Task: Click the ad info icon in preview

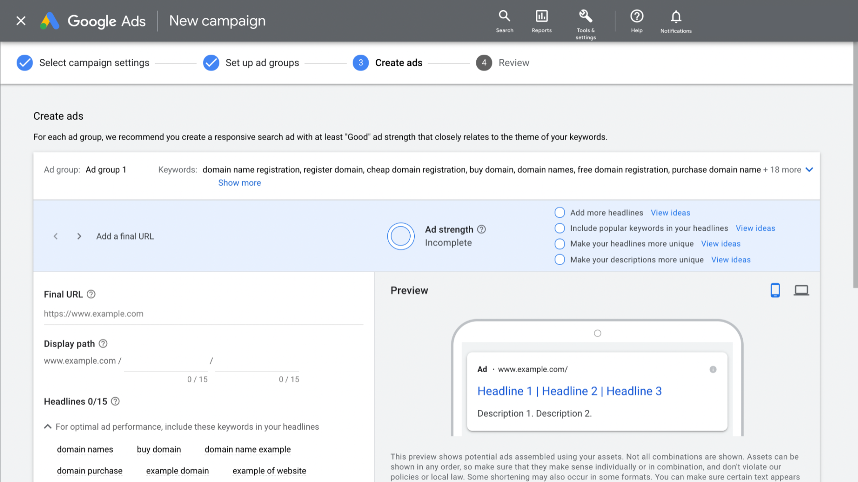Action: coord(713,370)
